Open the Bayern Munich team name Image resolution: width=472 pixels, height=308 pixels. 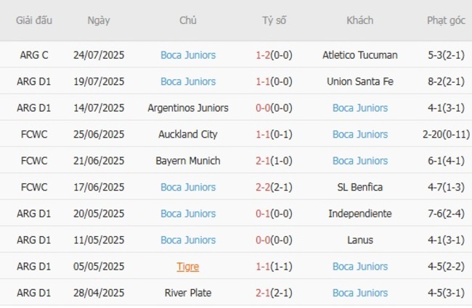tap(188, 161)
